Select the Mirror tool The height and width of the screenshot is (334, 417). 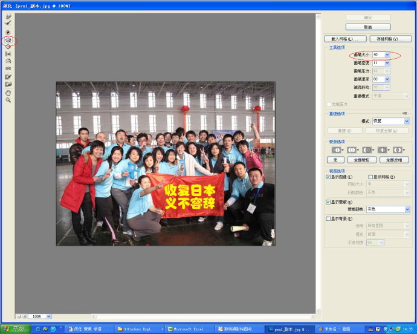click(8, 61)
